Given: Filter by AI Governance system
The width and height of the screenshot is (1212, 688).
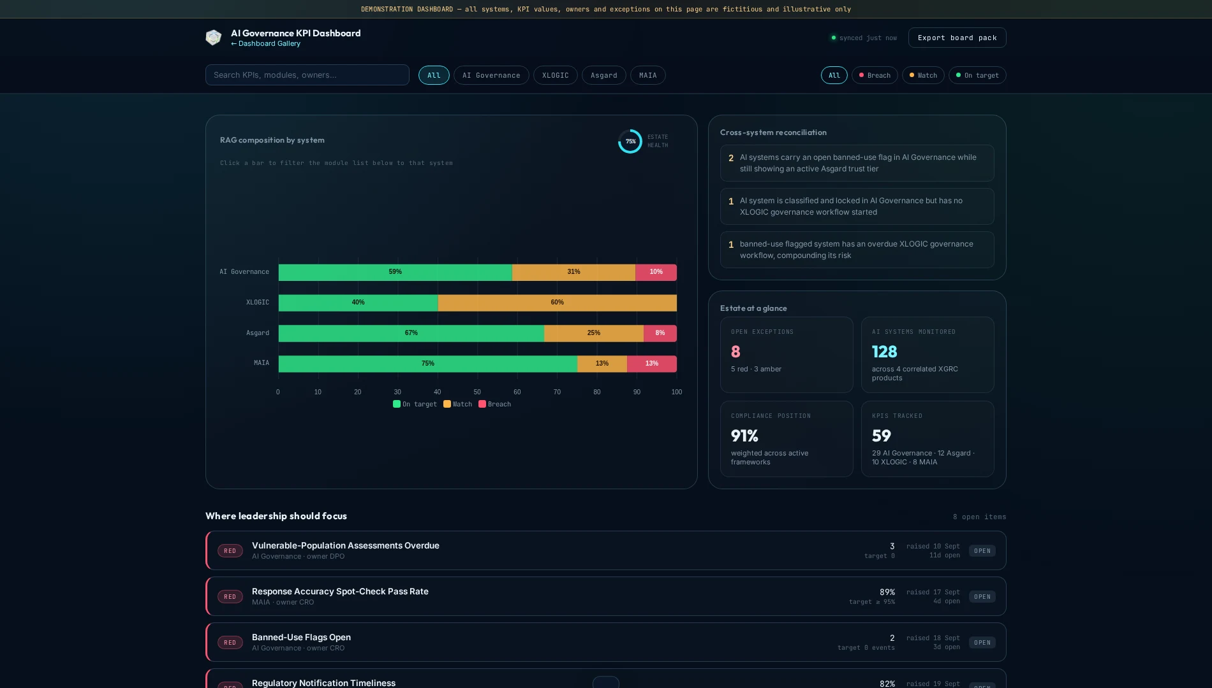Looking at the screenshot, I should [x=491, y=75].
